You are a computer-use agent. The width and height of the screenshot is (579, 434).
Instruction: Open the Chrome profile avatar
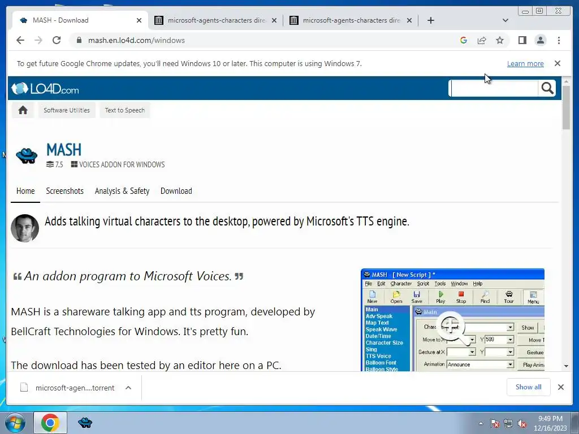pos(540,40)
